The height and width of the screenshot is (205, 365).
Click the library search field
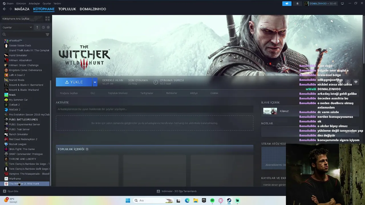click(24, 34)
